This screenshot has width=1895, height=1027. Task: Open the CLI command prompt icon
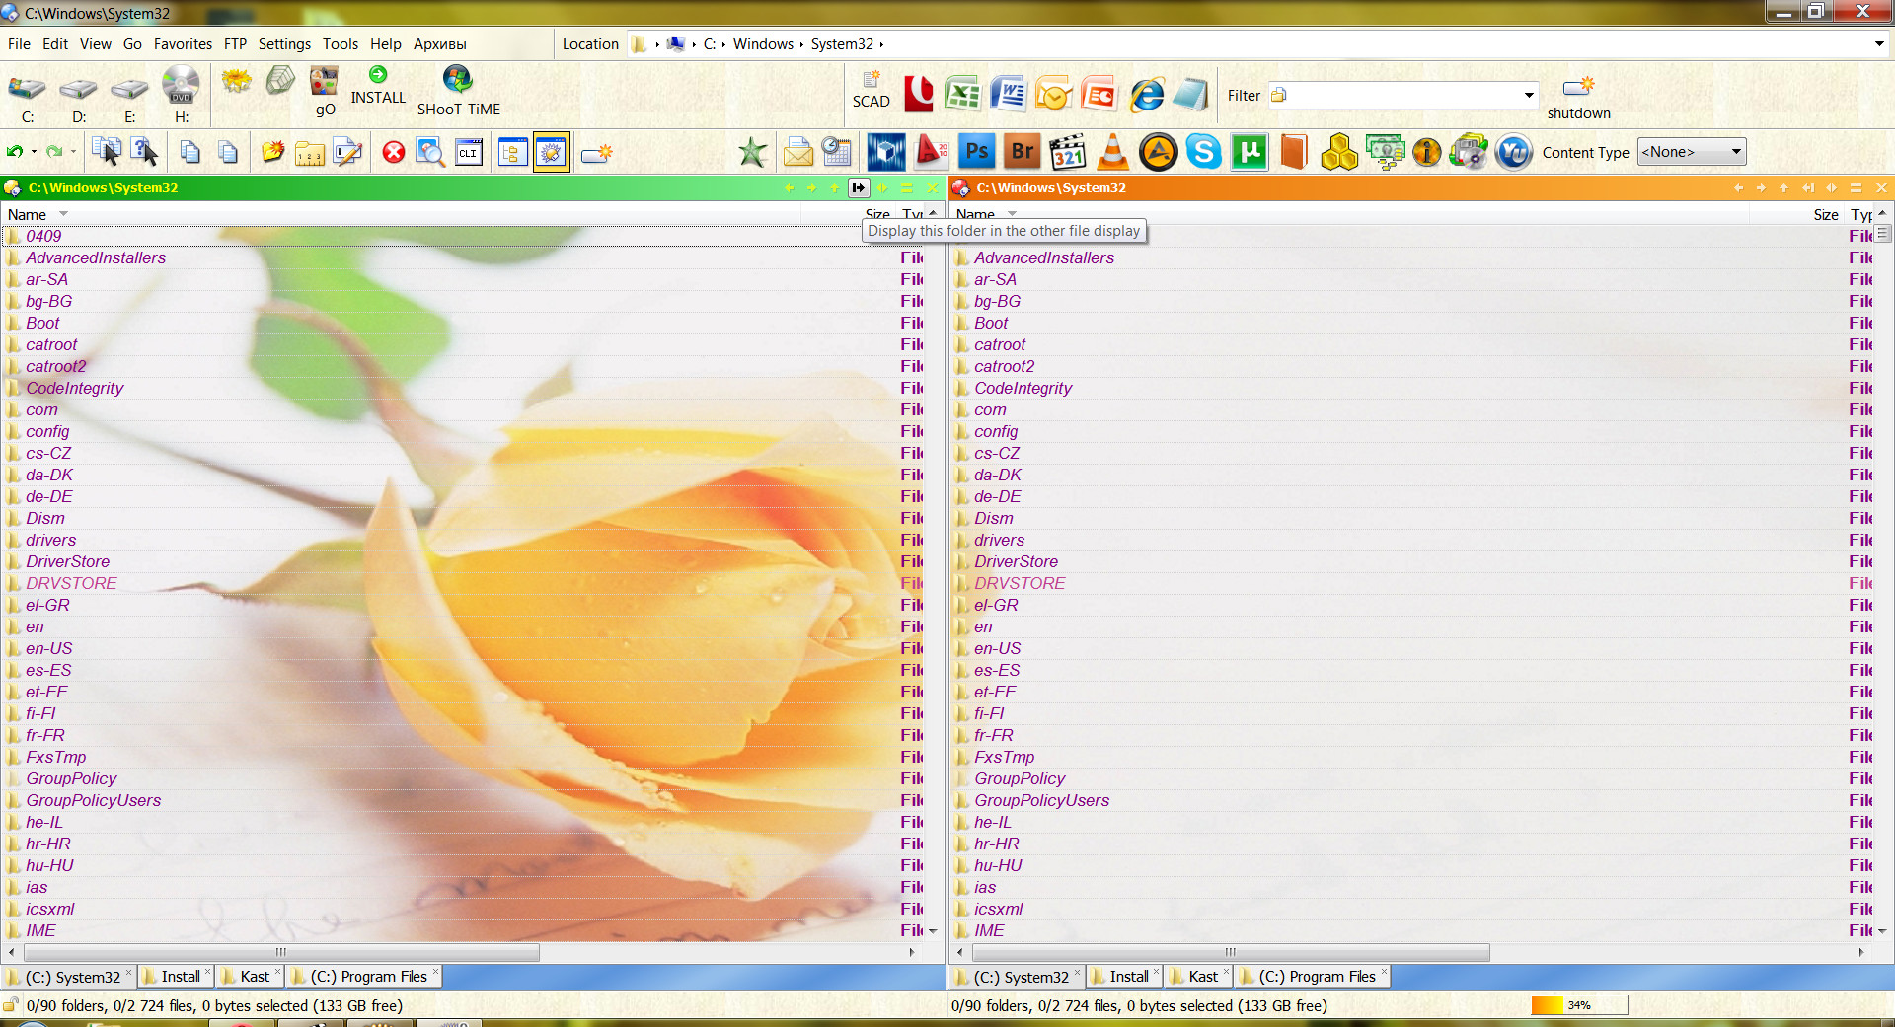coord(469,152)
